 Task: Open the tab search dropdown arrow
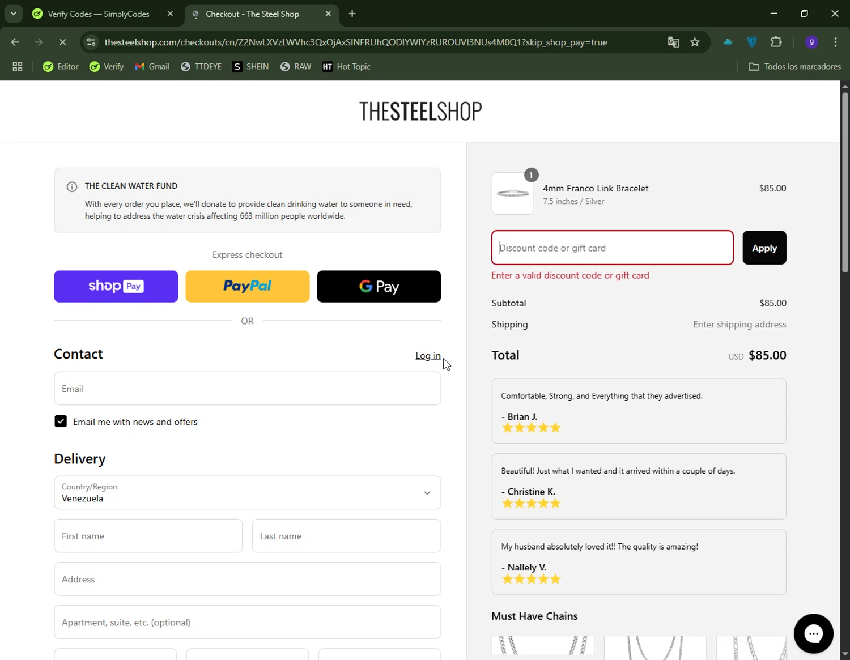(x=13, y=14)
